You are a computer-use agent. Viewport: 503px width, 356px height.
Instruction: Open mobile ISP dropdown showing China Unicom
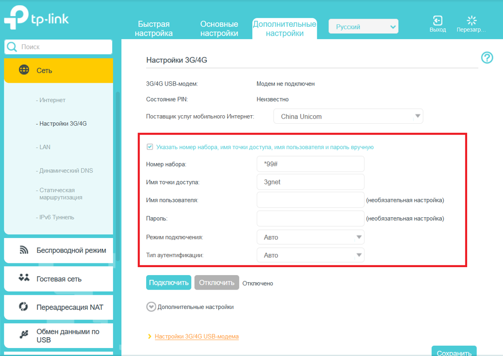[348, 116]
